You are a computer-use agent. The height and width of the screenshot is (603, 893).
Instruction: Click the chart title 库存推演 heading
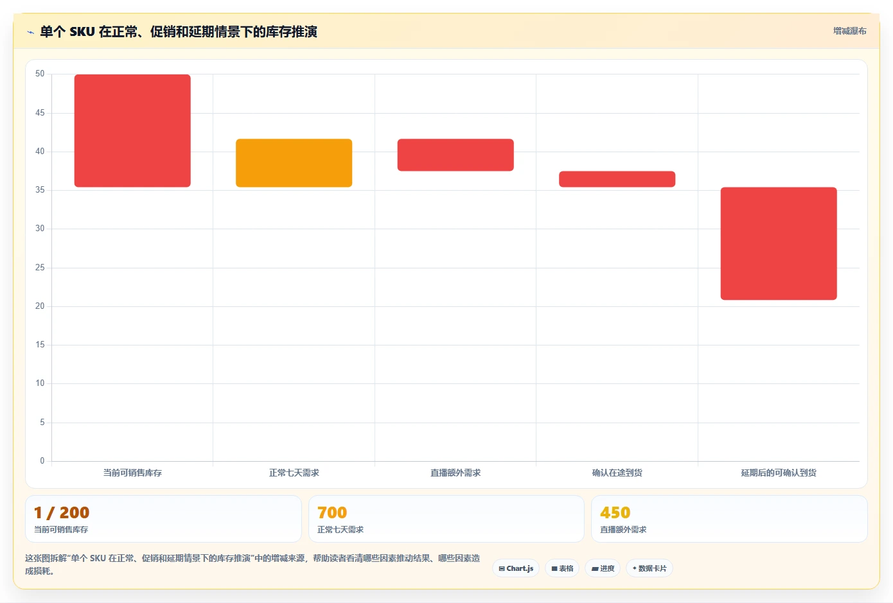(179, 31)
